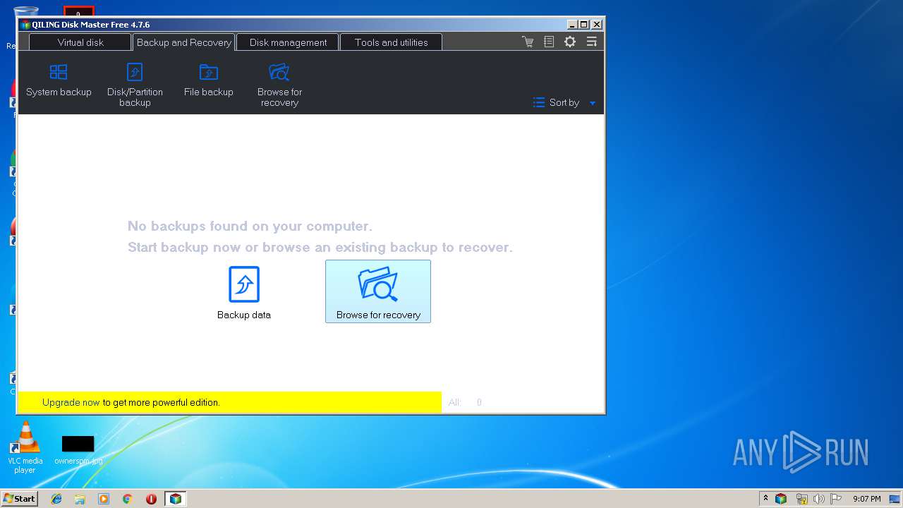Open the log document icon

(549, 42)
